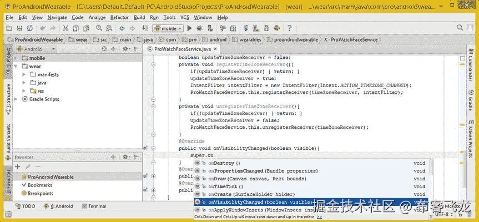Click the Favorites panel gear icon

(126, 157)
